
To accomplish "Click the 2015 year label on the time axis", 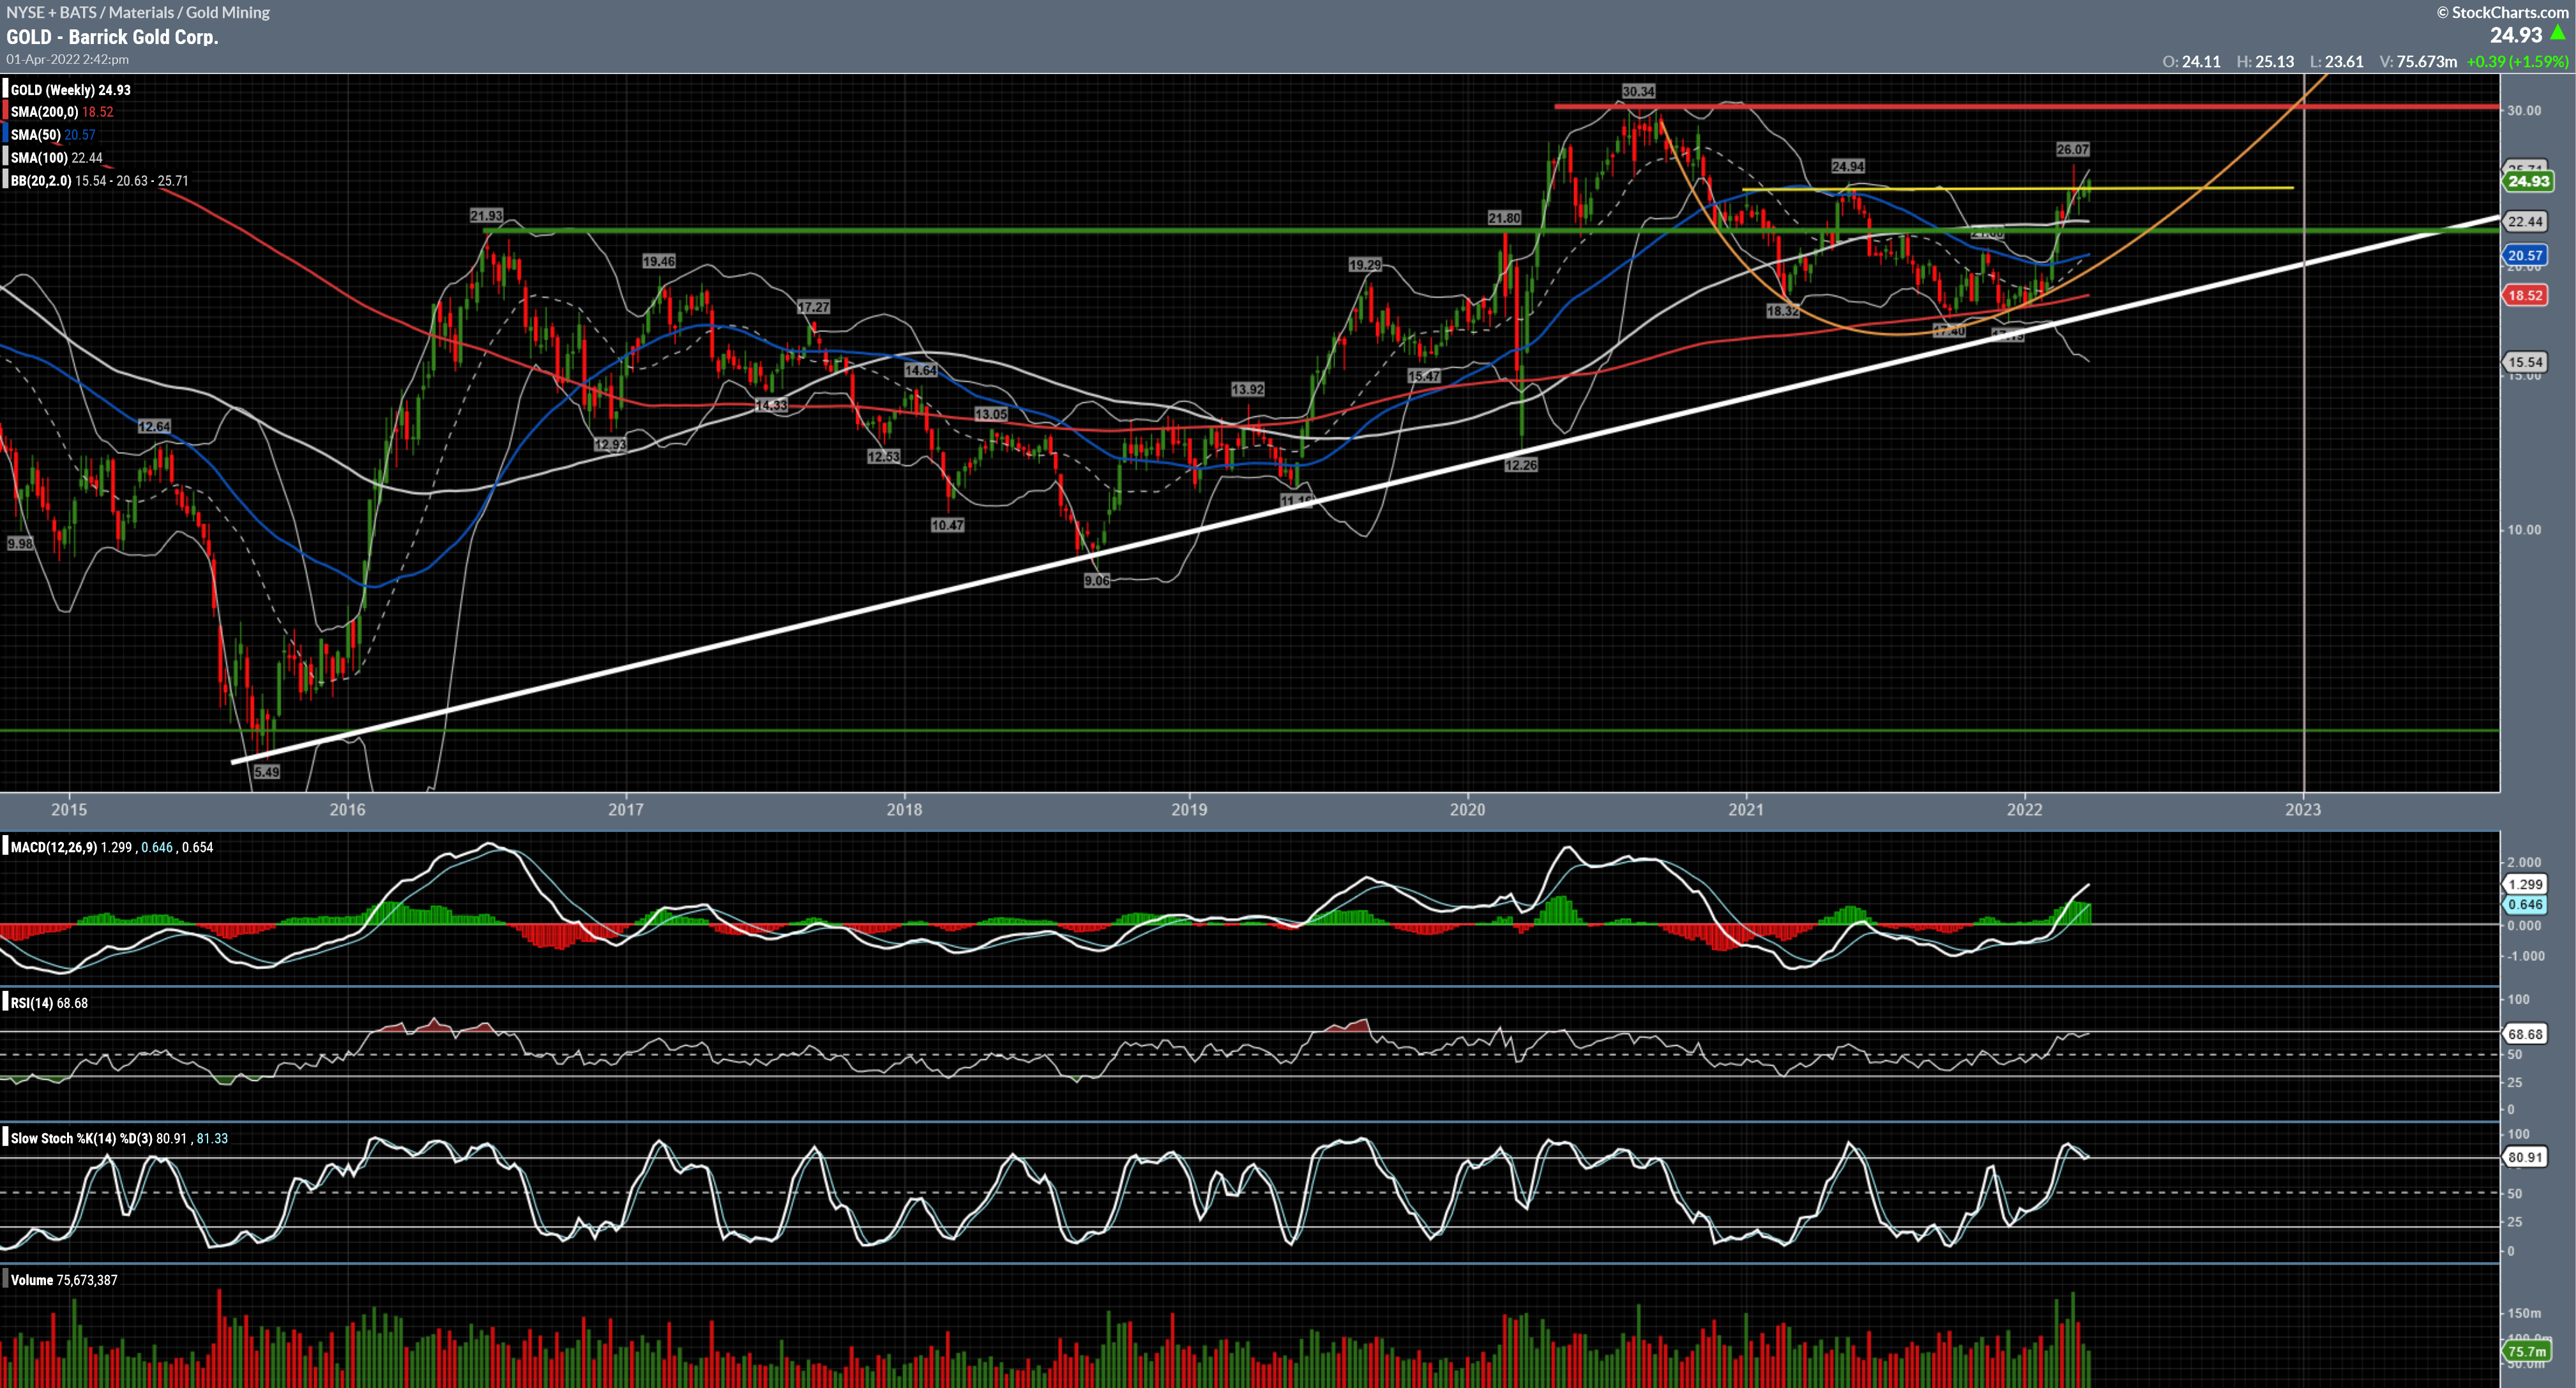I will coord(69,810).
